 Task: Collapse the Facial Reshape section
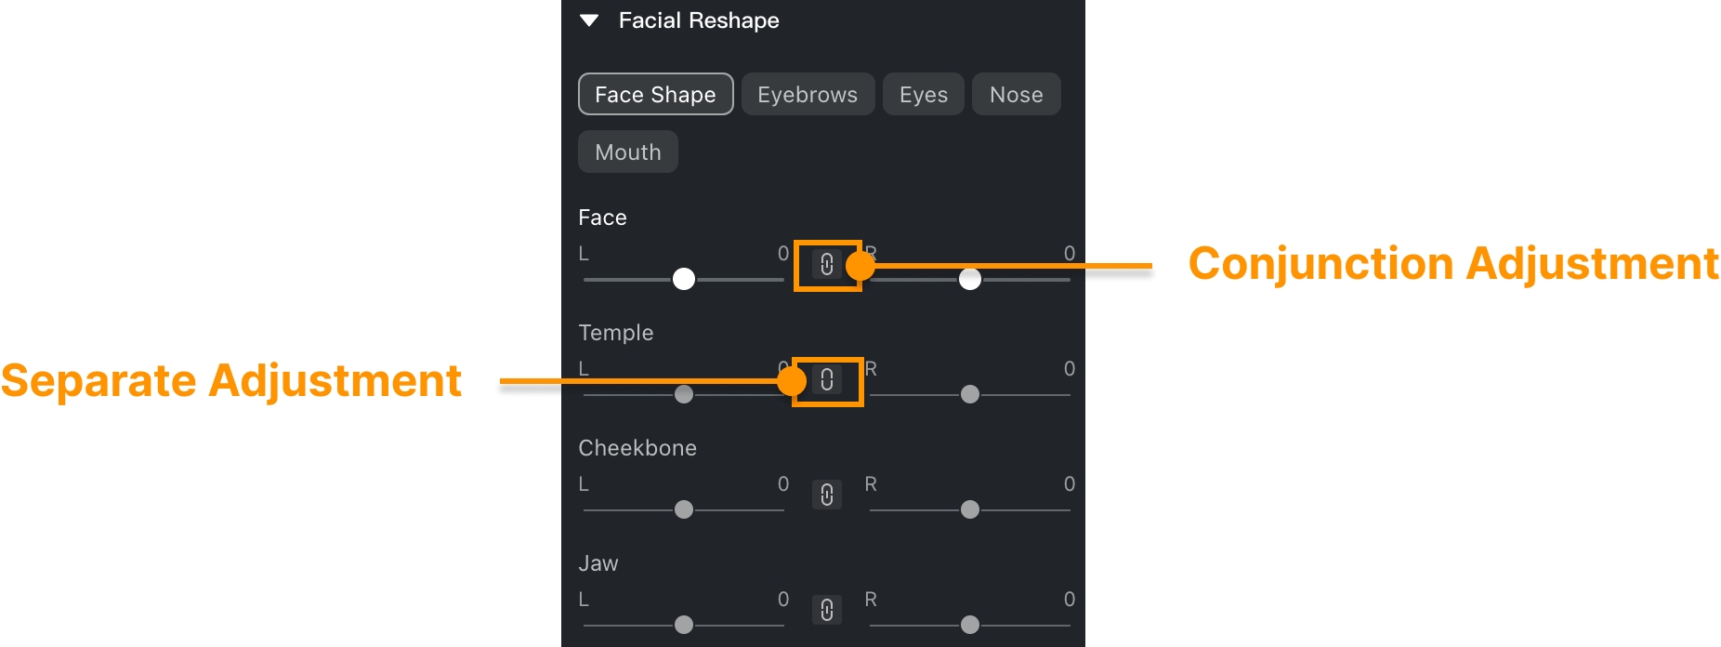click(x=589, y=20)
